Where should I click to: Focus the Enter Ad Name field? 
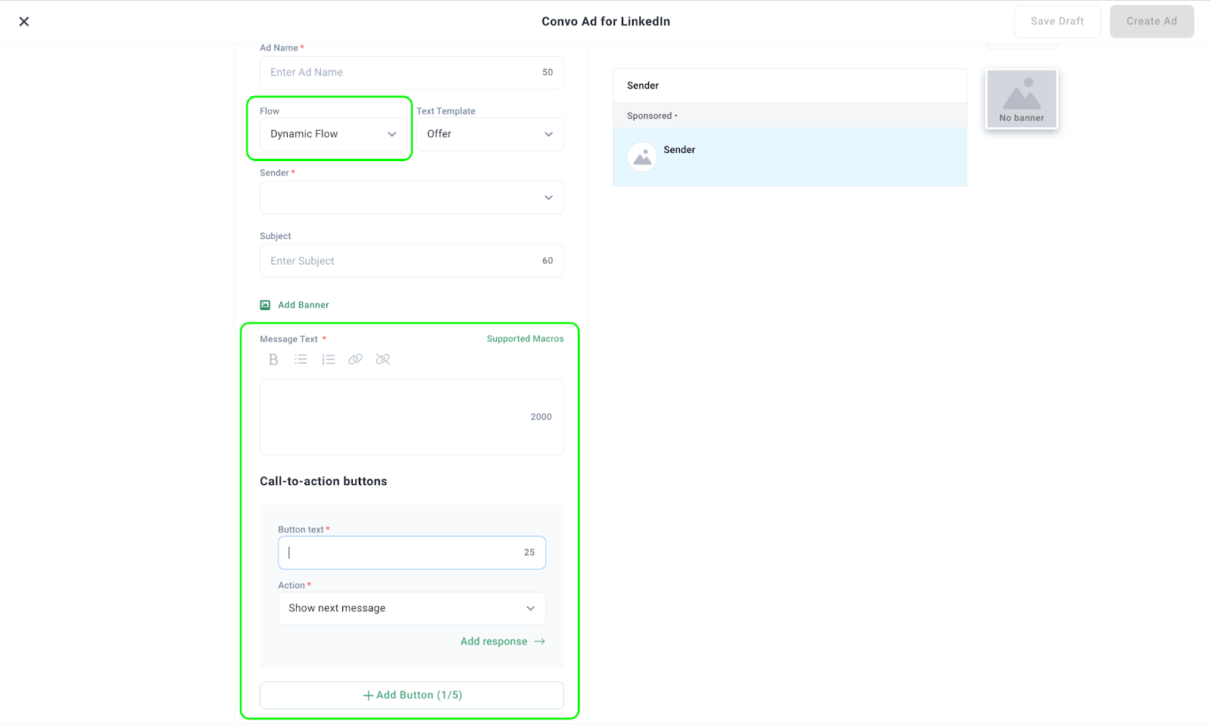(411, 73)
